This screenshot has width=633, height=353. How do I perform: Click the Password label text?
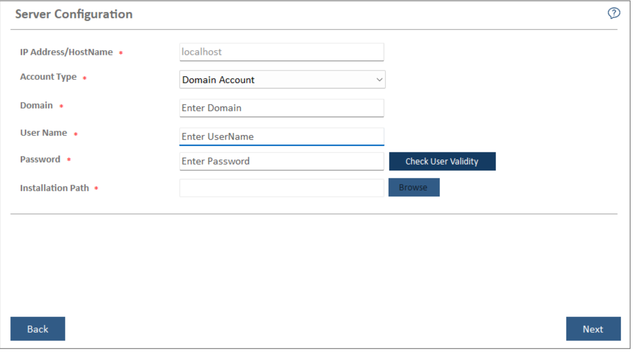click(40, 159)
